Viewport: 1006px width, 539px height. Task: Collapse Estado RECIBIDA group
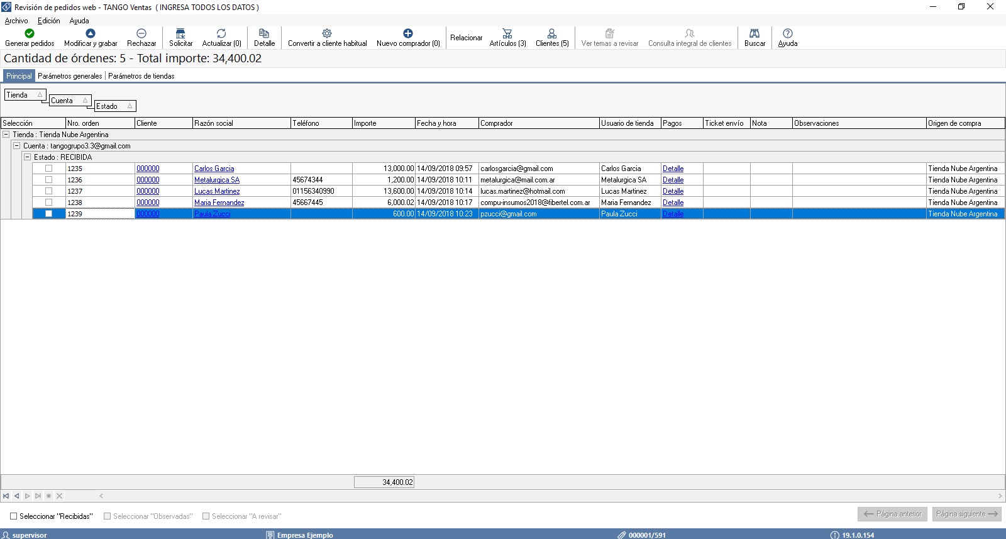click(27, 157)
